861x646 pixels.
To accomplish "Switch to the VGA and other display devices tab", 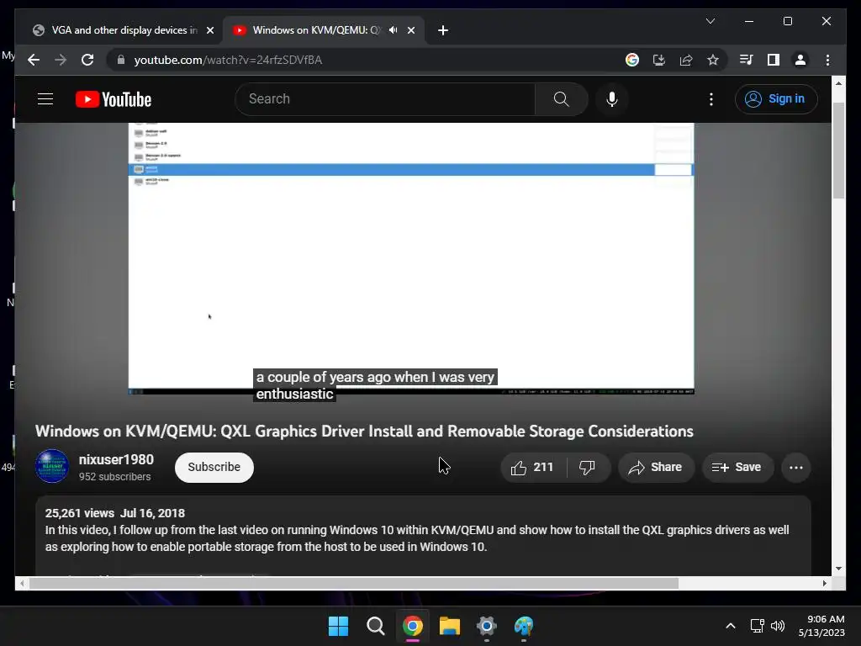I will (124, 30).
